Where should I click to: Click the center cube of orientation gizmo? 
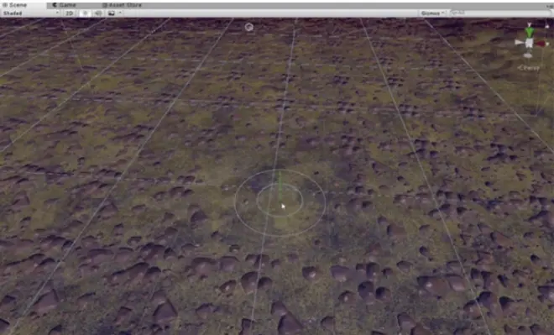(529, 43)
